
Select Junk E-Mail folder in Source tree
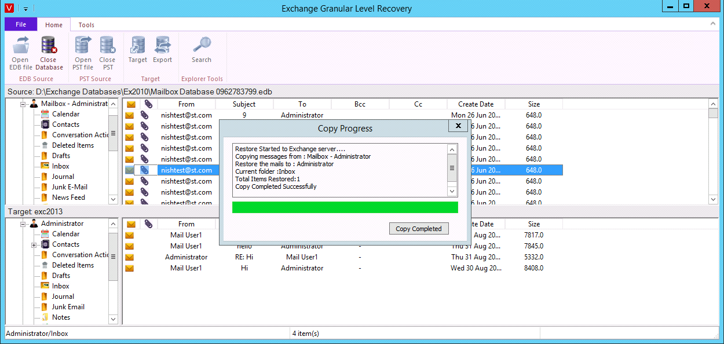(70, 187)
